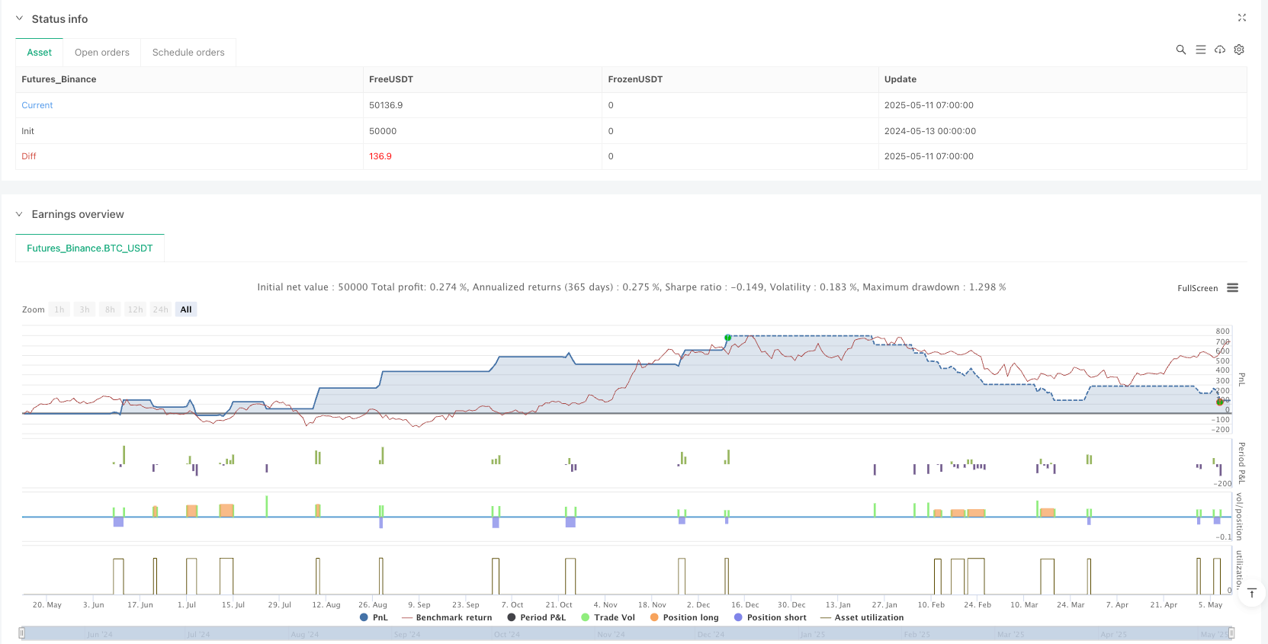1268x644 pixels.
Task: Open the list view icon beside search
Action: (x=1200, y=50)
